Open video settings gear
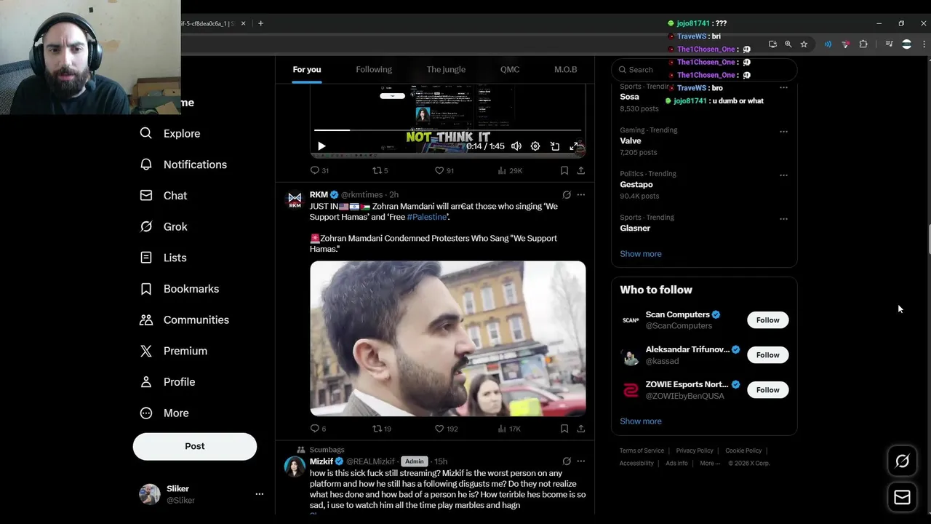 click(535, 146)
